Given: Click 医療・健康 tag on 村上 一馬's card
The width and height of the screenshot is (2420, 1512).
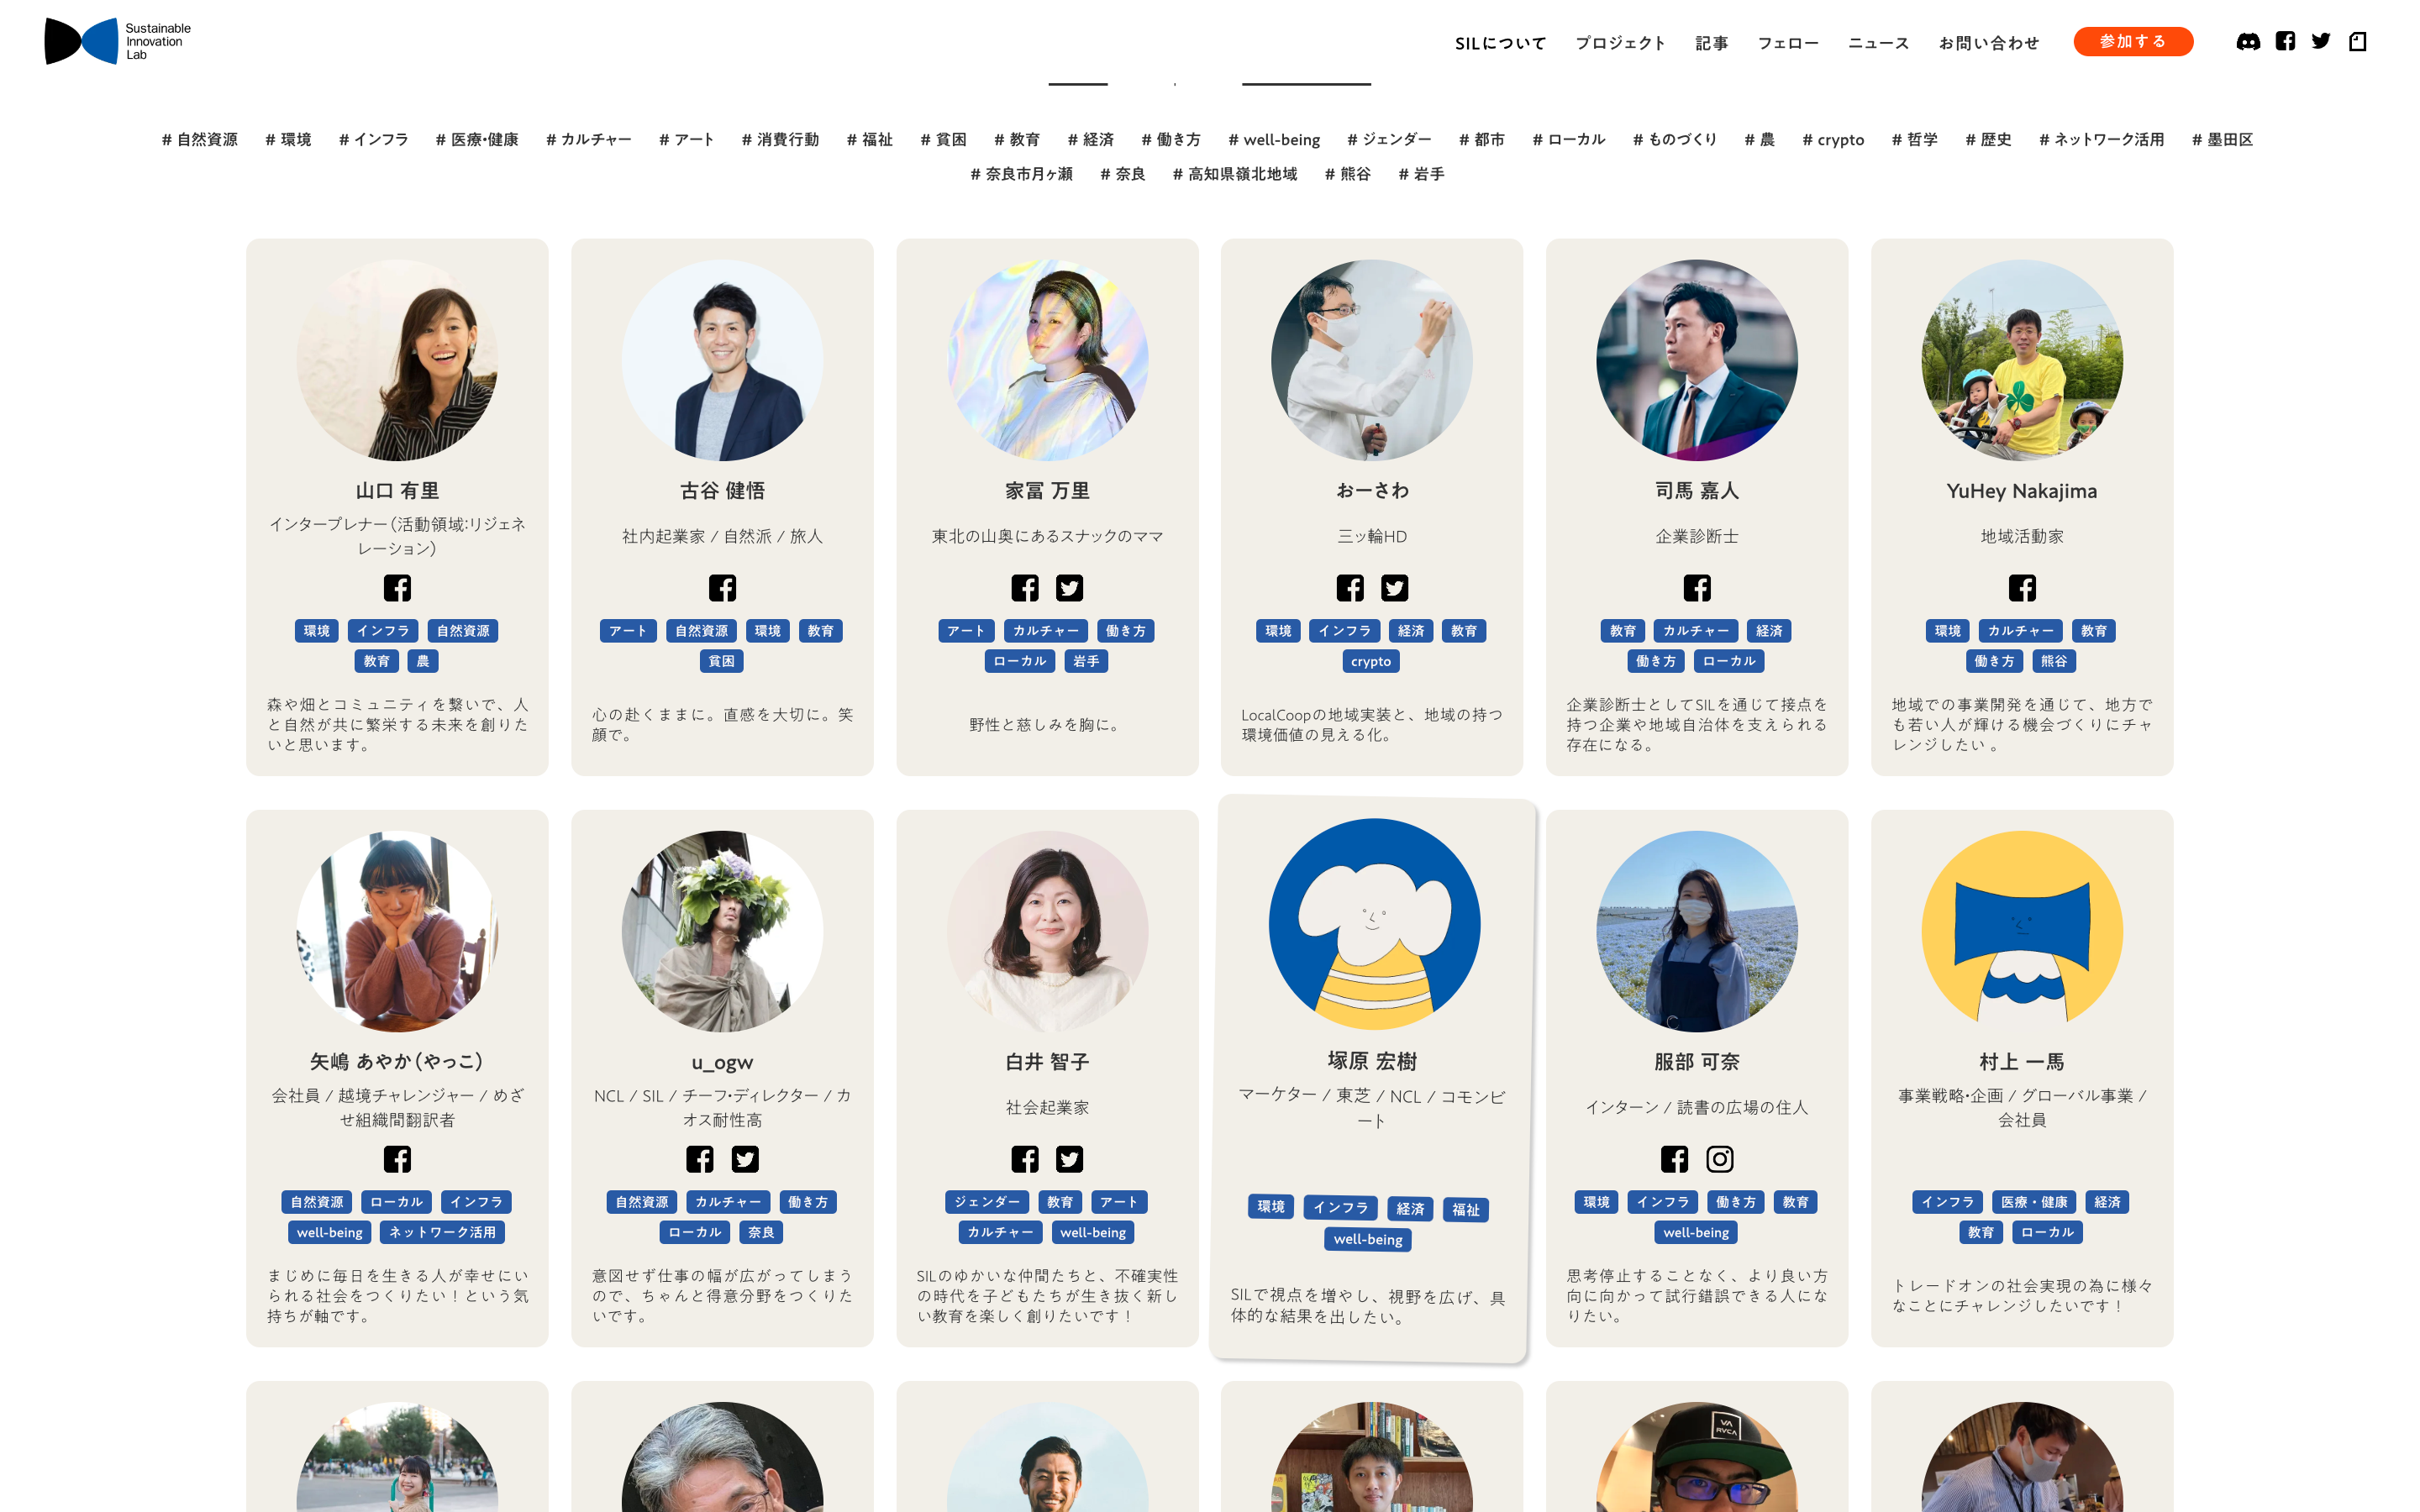Looking at the screenshot, I should coord(2034,1202).
